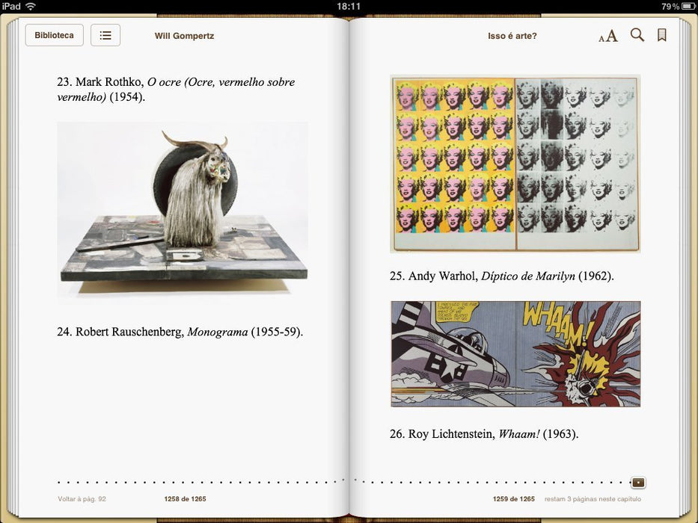Tap the '1259 de 1265' page indicator
The width and height of the screenshot is (698, 523).
click(x=513, y=499)
